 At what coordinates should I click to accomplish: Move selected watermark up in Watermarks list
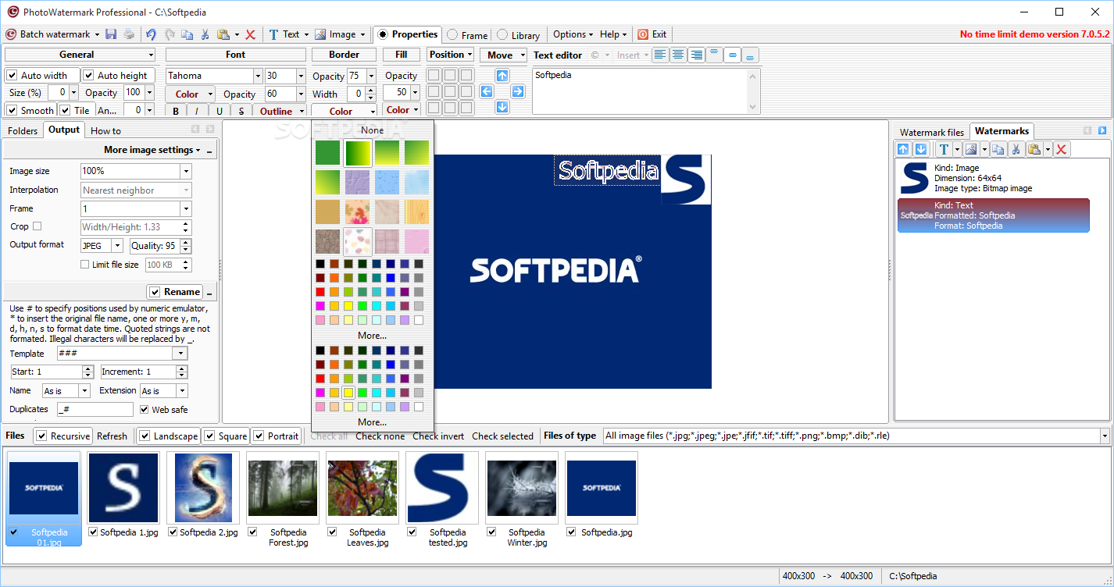click(x=904, y=149)
